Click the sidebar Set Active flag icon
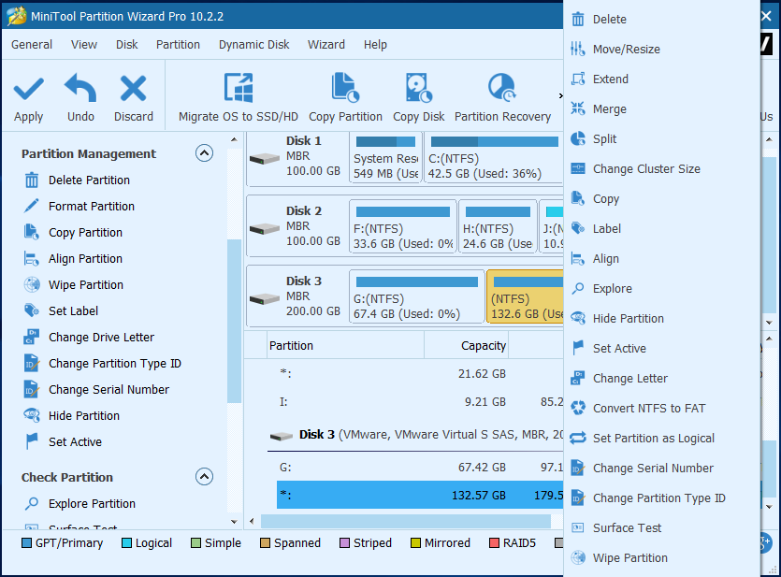 [32, 441]
